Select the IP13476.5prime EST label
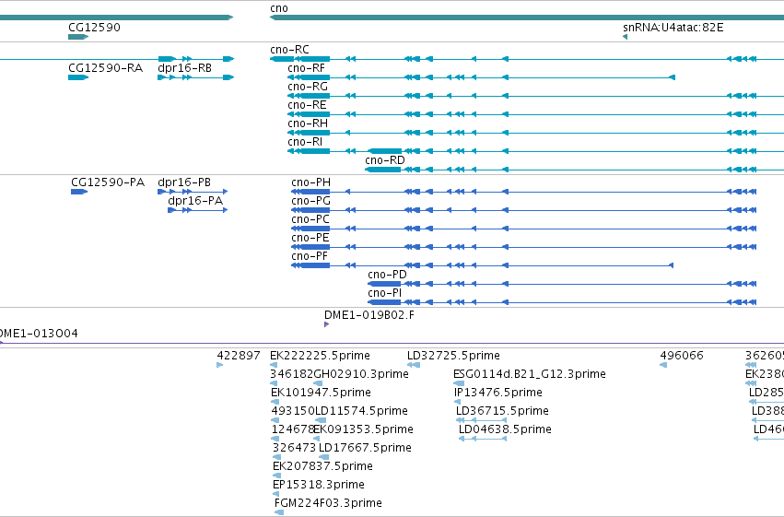This screenshot has width=784, height=517. tap(498, 393)
